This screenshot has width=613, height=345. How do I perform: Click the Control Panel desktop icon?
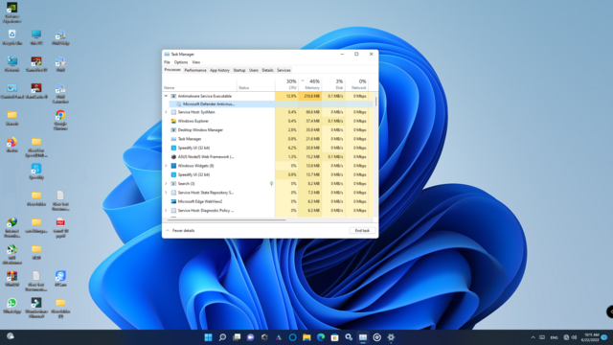click(x=12, y=91)
